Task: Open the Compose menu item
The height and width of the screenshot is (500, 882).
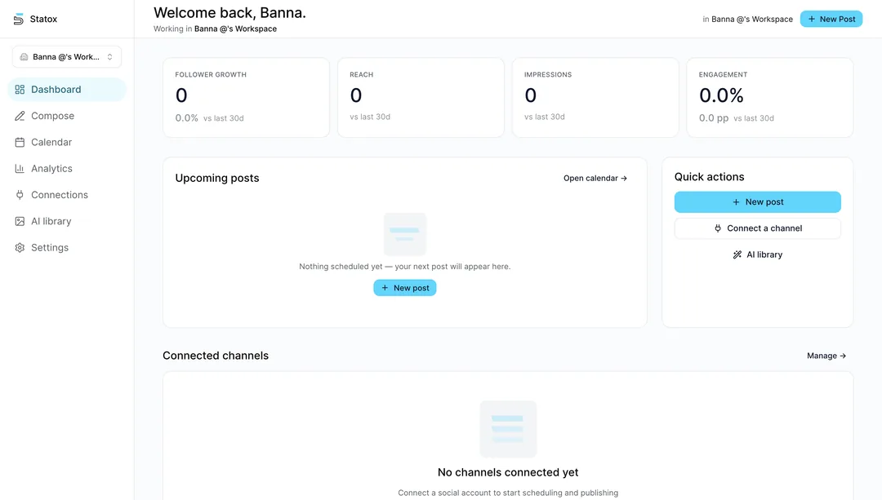Action: click(x=67, y=116)
